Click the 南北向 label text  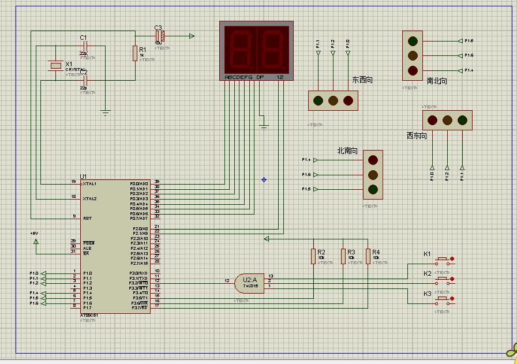(437, 81)
